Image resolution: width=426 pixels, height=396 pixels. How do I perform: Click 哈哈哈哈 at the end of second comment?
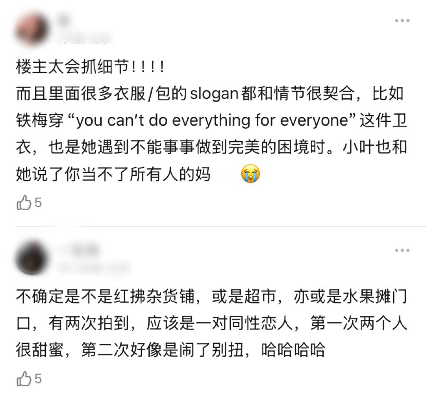[x=293, y=350]
